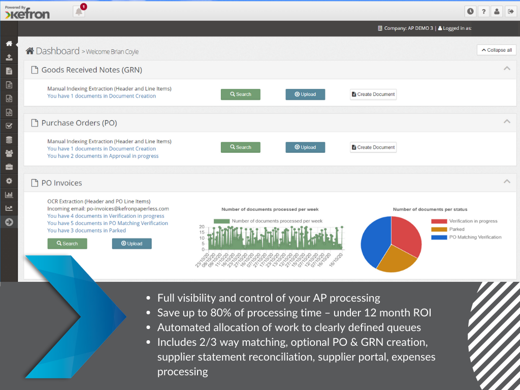Select the Upload icon in the sidebar
Image resolution: width=520 pixels, height=390 pixels.
point(9,57)
